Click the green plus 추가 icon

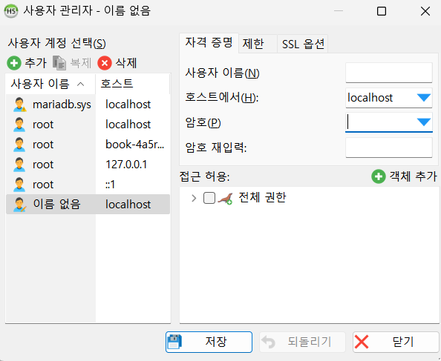(14, 63)
